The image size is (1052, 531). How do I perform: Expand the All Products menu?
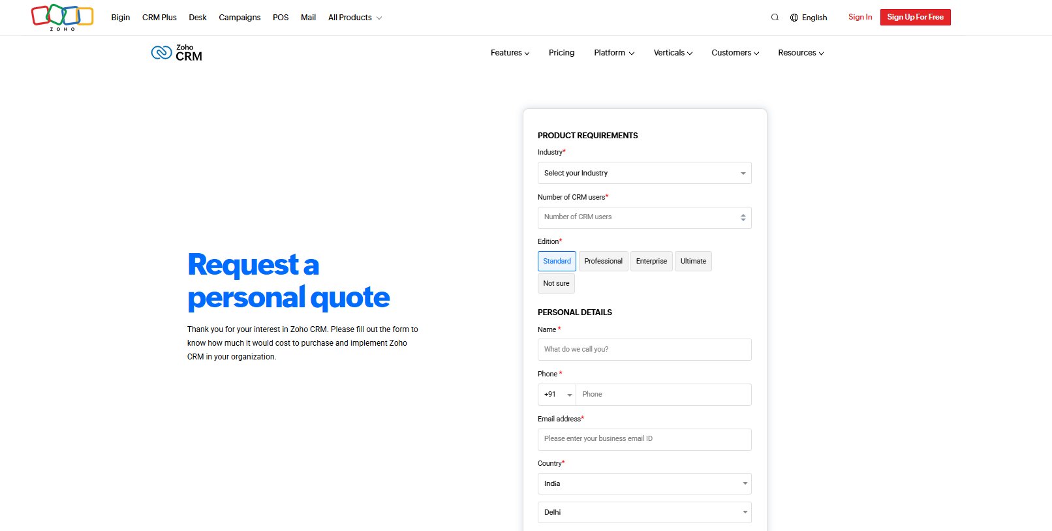click(x=354, y=18)
